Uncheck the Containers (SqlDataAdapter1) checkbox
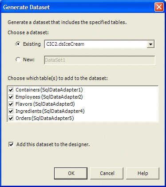The height and width of the screenshot is (187, 166). point(11,90)
